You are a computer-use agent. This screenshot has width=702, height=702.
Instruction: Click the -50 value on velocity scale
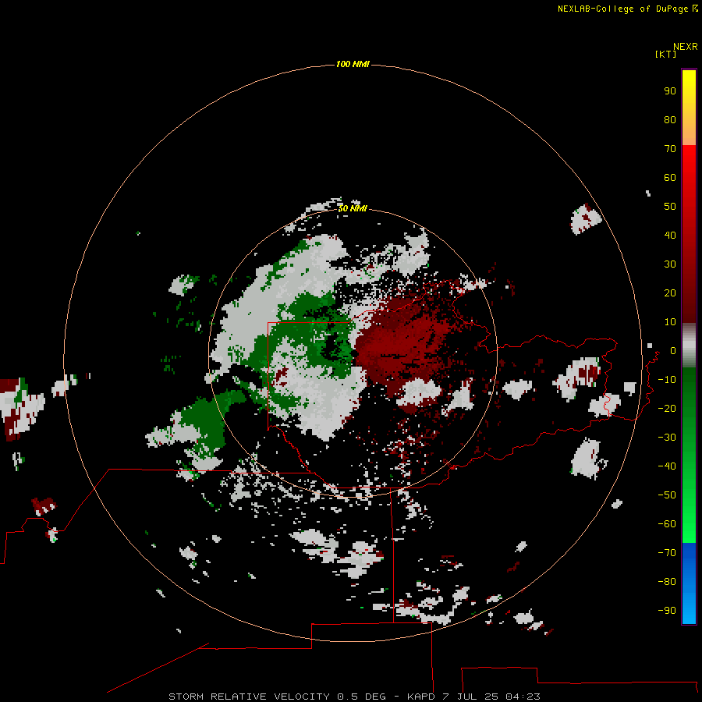(667, 495)
